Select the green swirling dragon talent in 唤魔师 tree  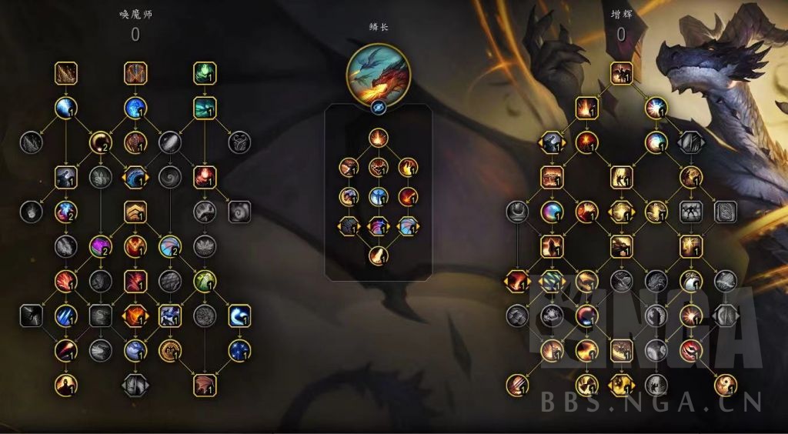[205, 73]
